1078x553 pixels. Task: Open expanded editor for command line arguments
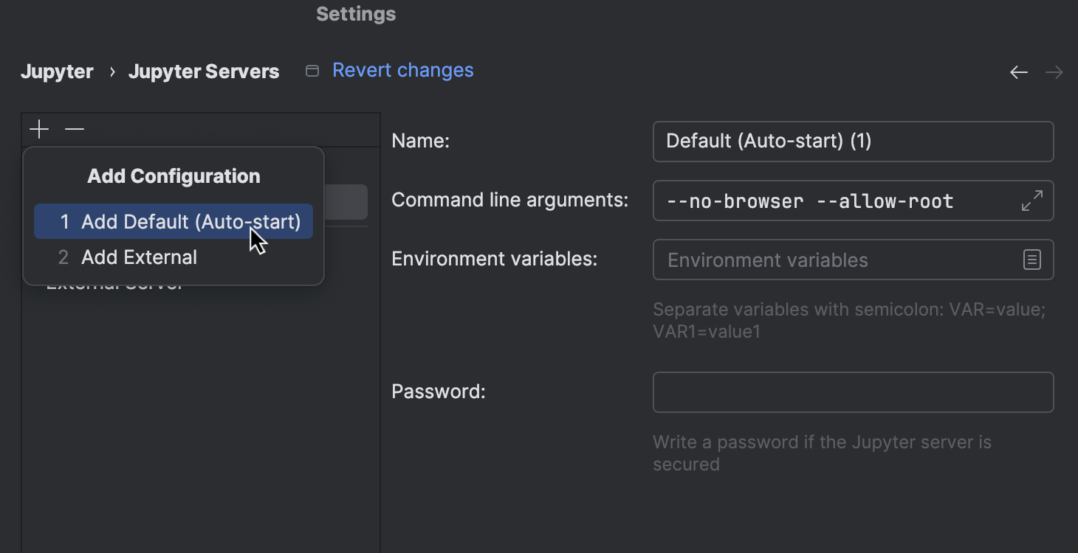(x=1032, y=201)
